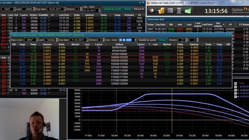Select the 60000 strike row in option calculator

(33, 90)
